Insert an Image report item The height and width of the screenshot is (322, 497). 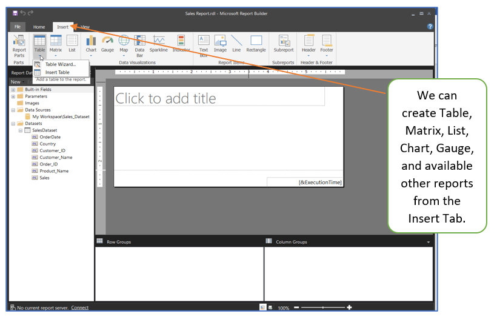point(220,43)
